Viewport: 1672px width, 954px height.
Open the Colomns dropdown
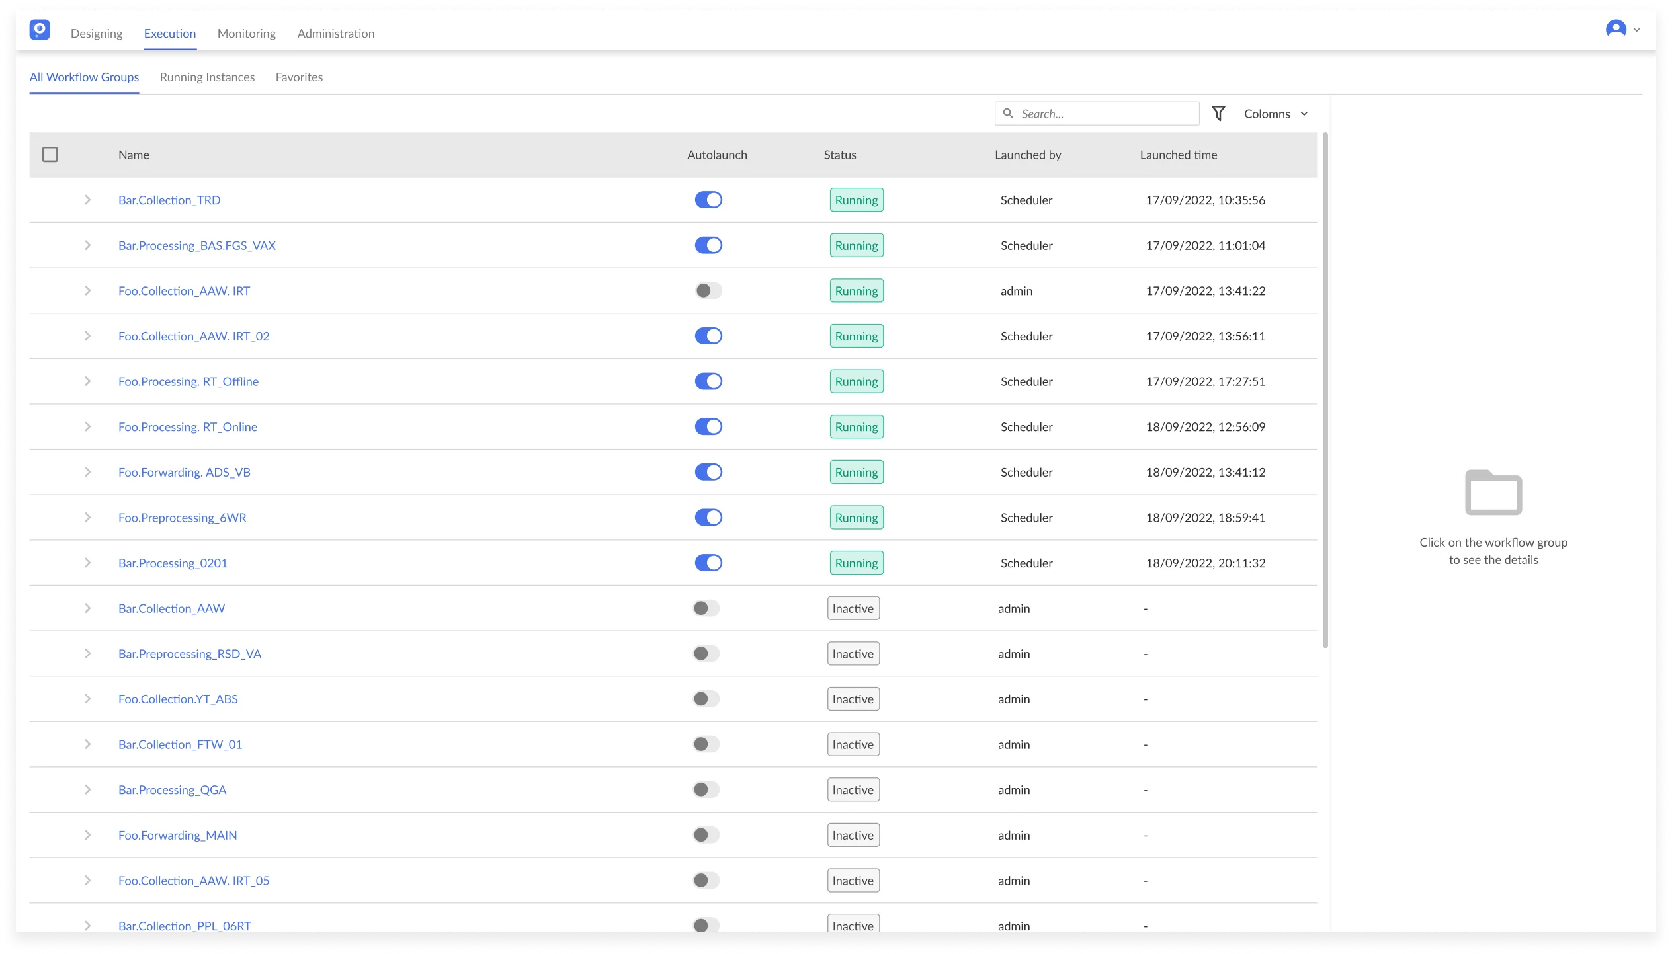pyautogui.click(x=1275, y=114)
